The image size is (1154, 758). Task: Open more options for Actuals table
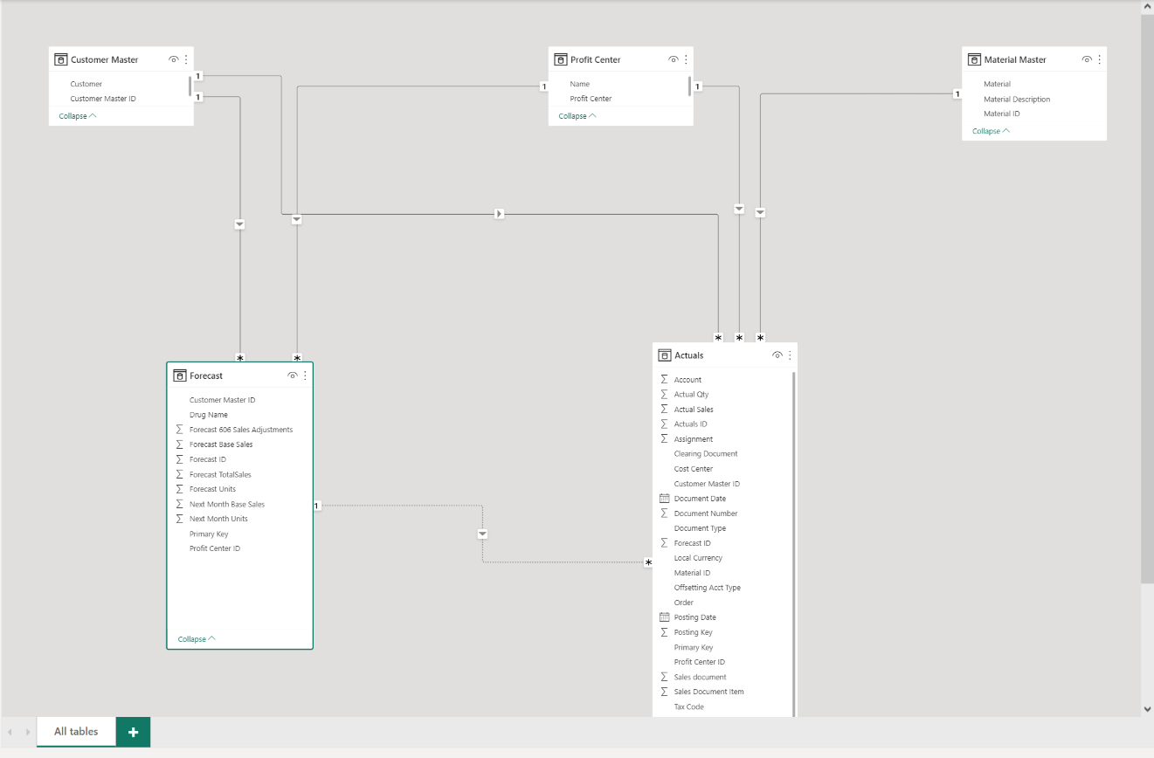pos(790,355)
